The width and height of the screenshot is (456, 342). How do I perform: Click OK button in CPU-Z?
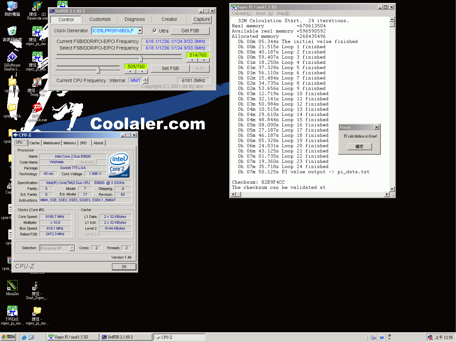[x=124, y=267]
